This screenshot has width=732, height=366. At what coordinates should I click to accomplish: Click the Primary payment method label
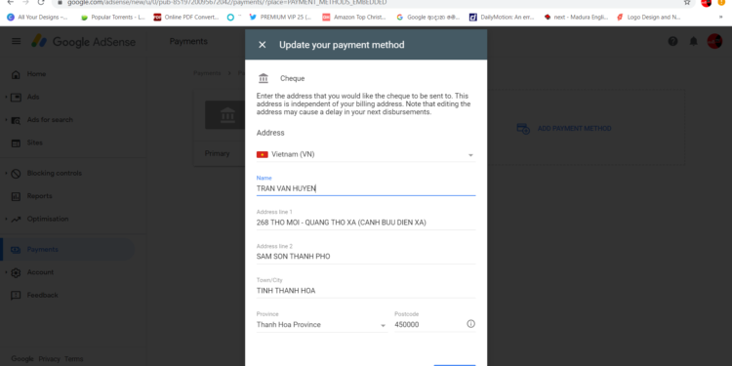[217, 153]
